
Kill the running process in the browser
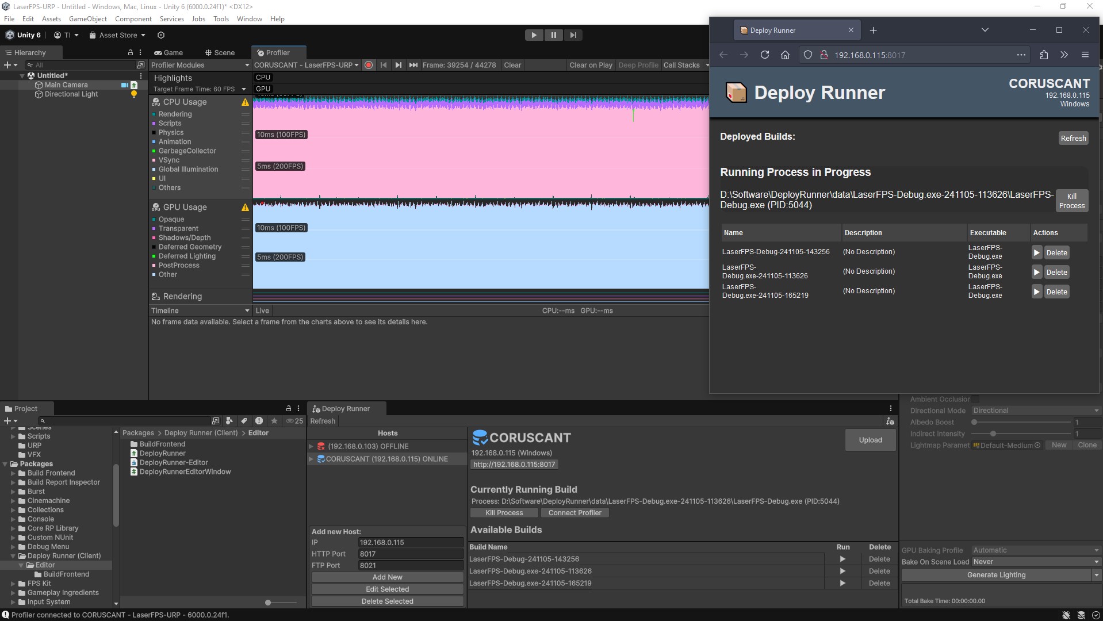[1071, 201]
